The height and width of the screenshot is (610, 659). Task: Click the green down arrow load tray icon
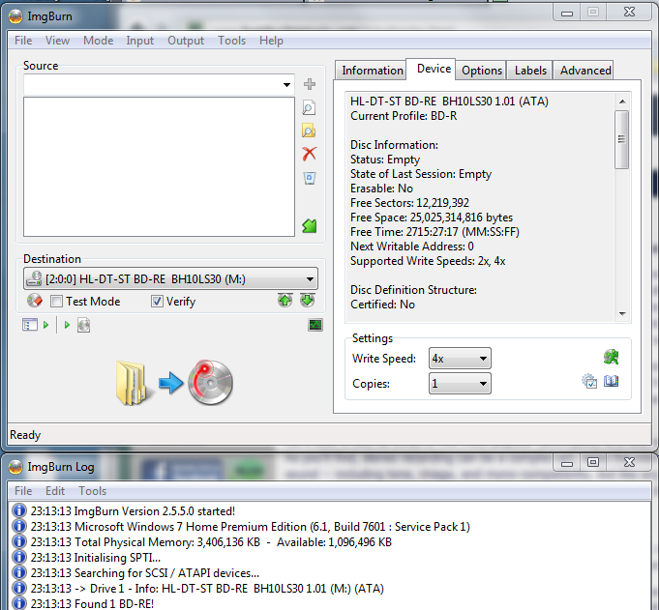pyautogui.click(x=308, y=301)
